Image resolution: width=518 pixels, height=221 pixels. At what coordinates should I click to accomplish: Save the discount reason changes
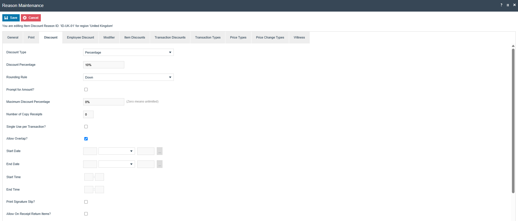pyautogui.click(x=11, y=18)
